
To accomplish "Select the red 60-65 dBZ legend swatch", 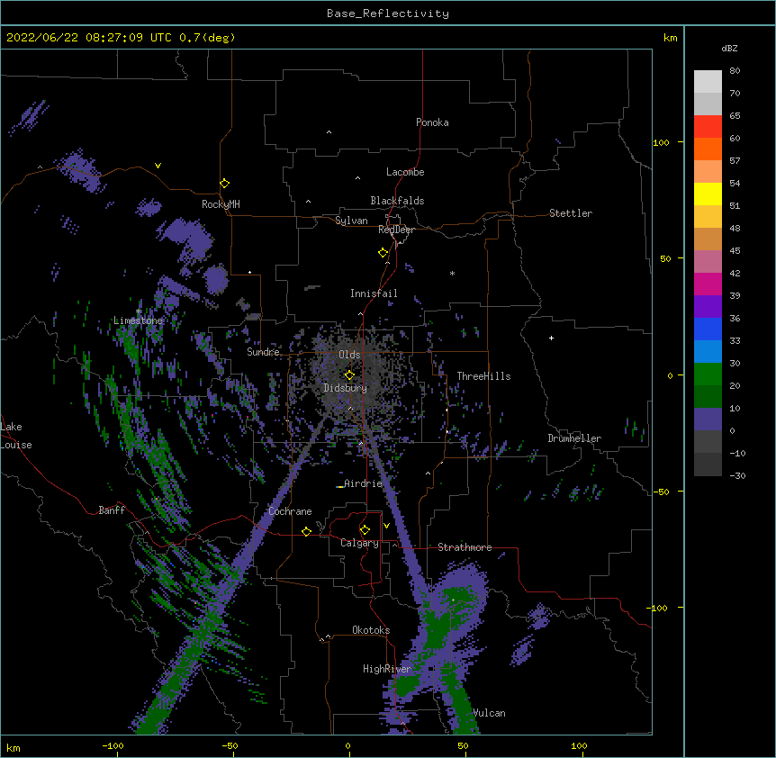I will tap(708, 126).
